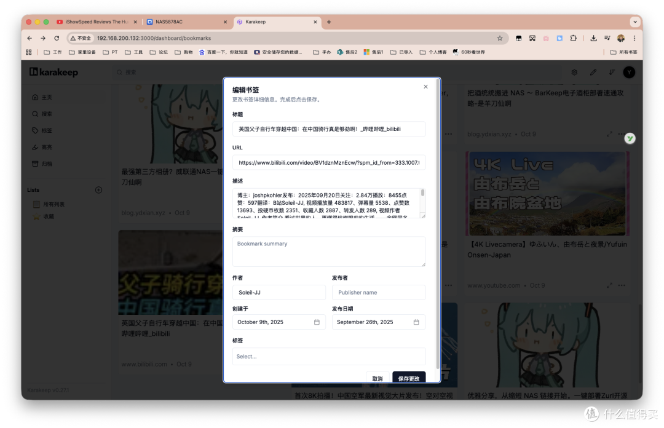
Task: Open the 60秒看世界 bookmark
Action: coord(468,52)
